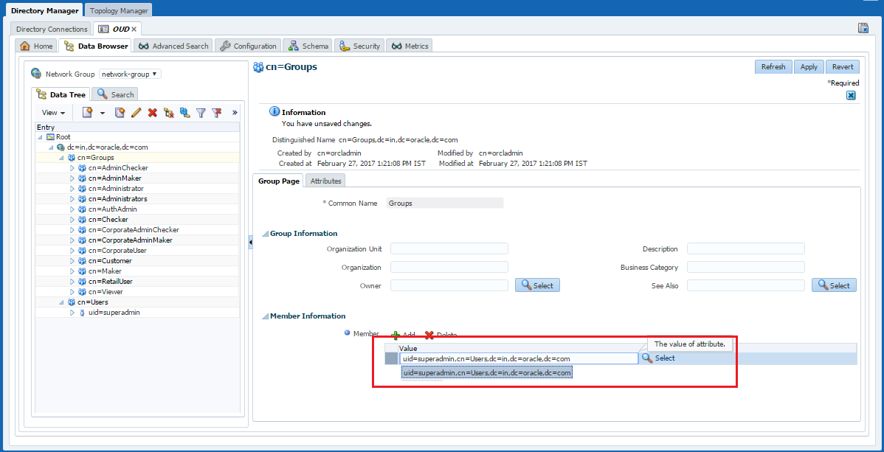Open dropdown arrow next to Create entry icon

102,113
